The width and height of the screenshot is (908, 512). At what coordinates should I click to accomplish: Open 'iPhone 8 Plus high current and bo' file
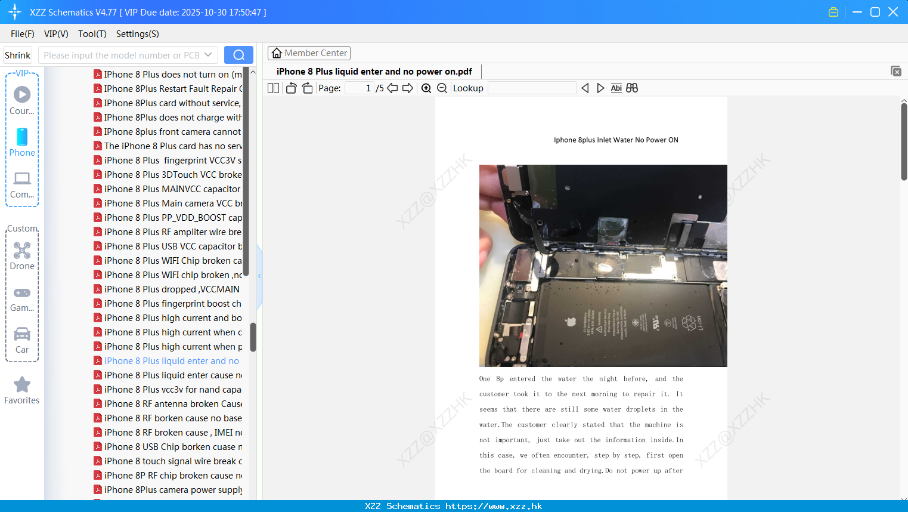(x=168, y=318)
